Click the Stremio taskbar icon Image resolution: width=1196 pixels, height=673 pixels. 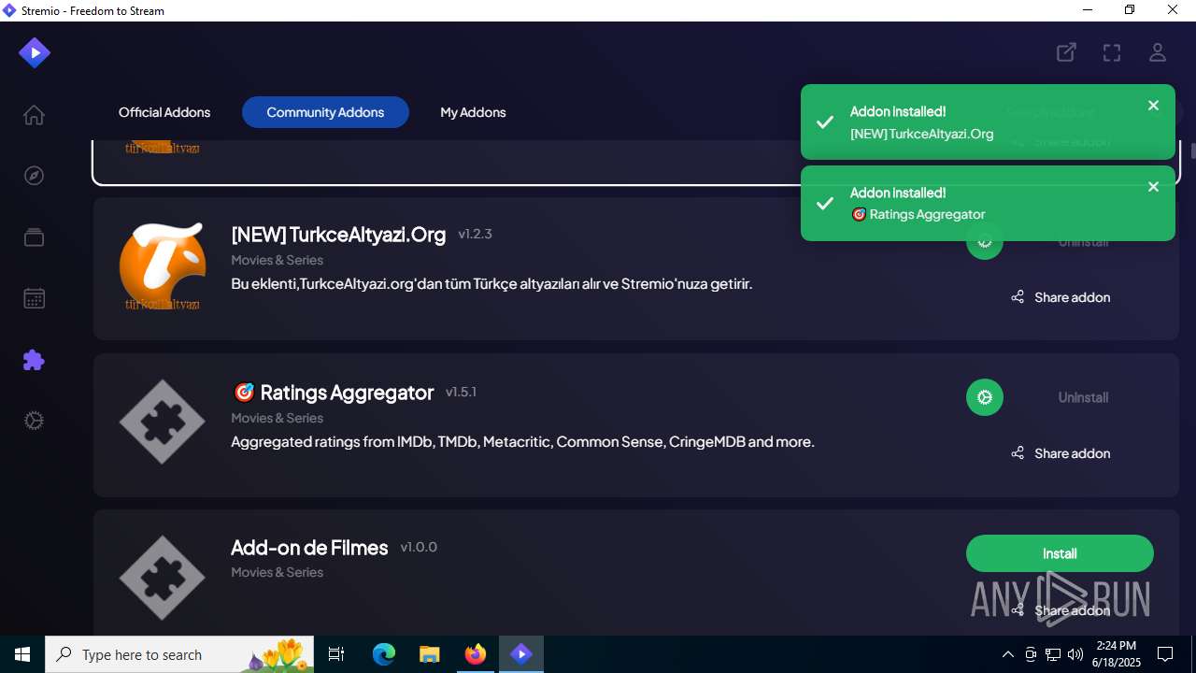coord(521,654)
